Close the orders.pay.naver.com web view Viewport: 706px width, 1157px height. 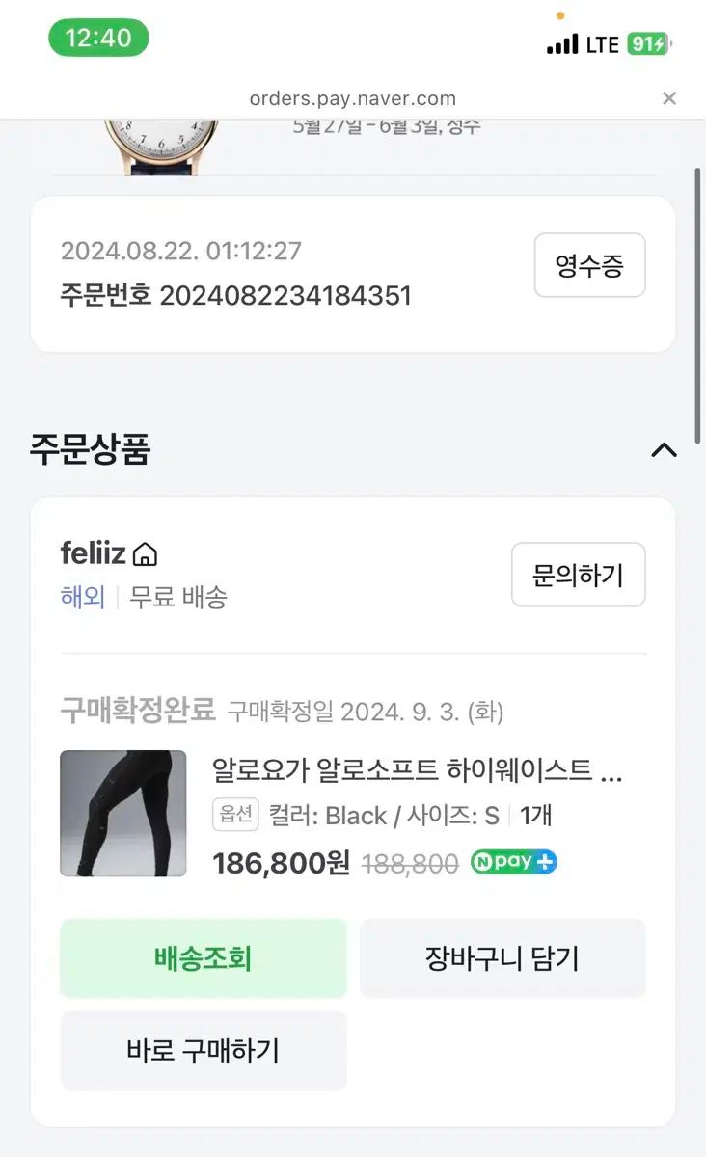[669, 98]
